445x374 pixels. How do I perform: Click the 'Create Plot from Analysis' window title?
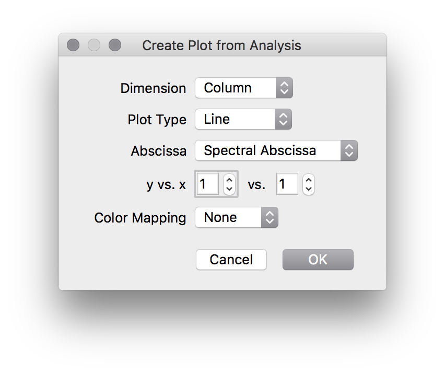(221, 45)
